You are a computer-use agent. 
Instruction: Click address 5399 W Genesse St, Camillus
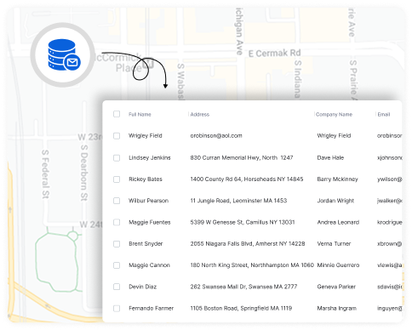tap(243, 222)
